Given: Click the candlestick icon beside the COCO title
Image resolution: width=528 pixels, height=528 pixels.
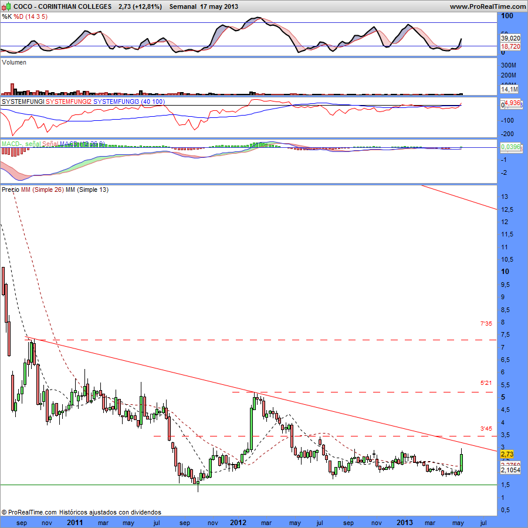Looking at the screenshot, I should (x=6, y=6).
